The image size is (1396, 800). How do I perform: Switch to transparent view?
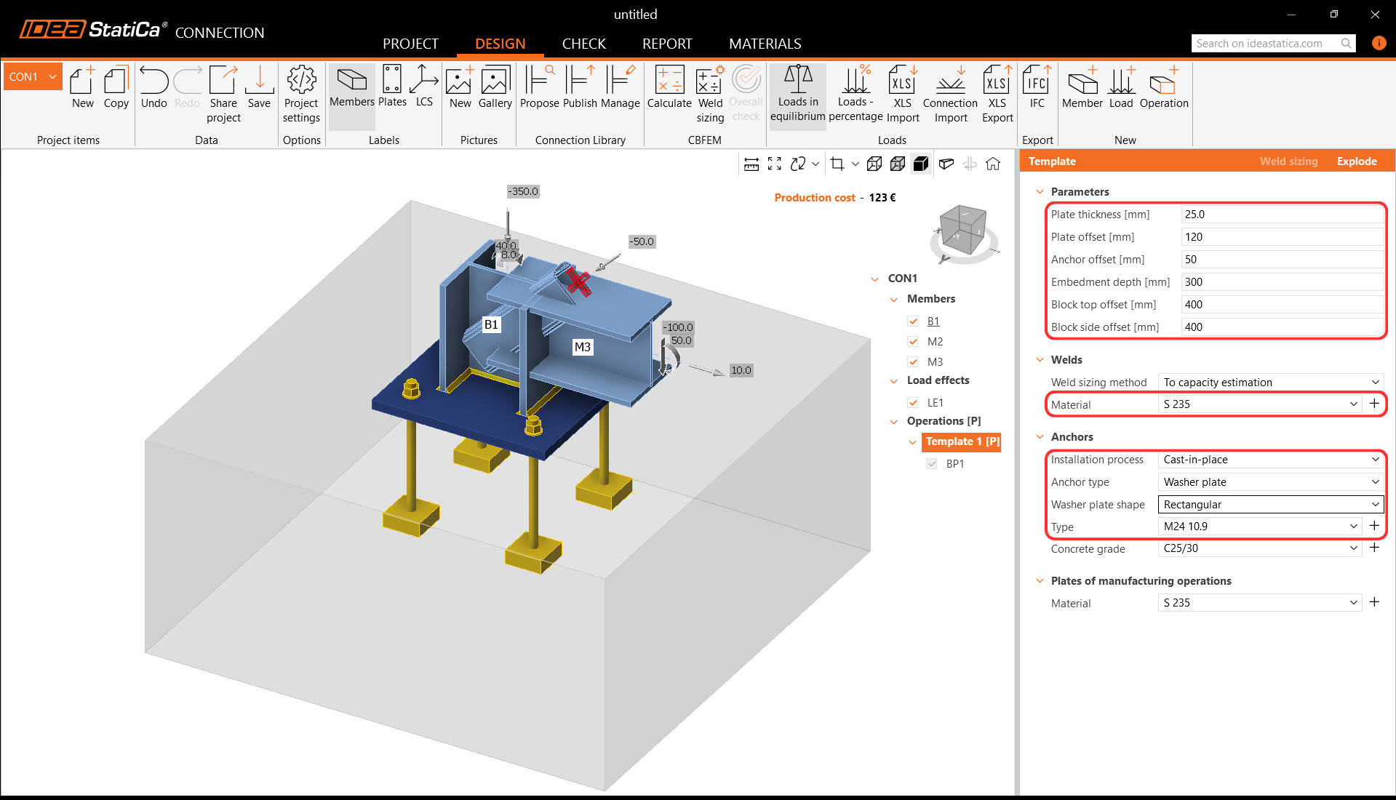click(898, 164)
